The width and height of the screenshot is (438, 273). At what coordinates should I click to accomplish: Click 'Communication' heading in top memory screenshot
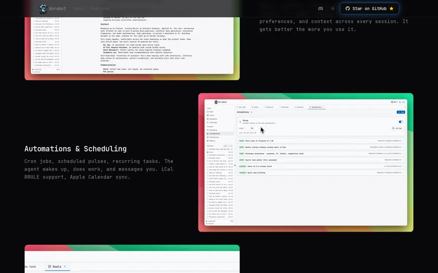pos(108,65)
